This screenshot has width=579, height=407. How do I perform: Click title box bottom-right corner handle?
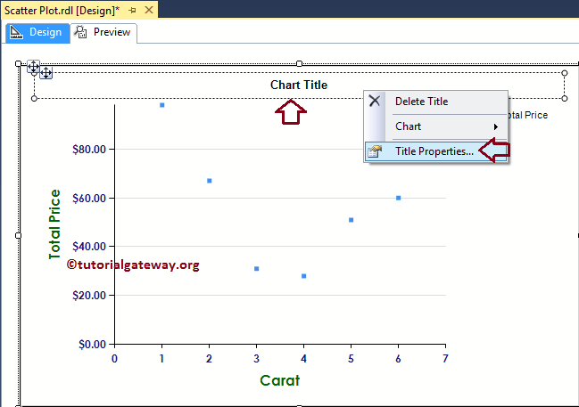[x=564, y=99]
